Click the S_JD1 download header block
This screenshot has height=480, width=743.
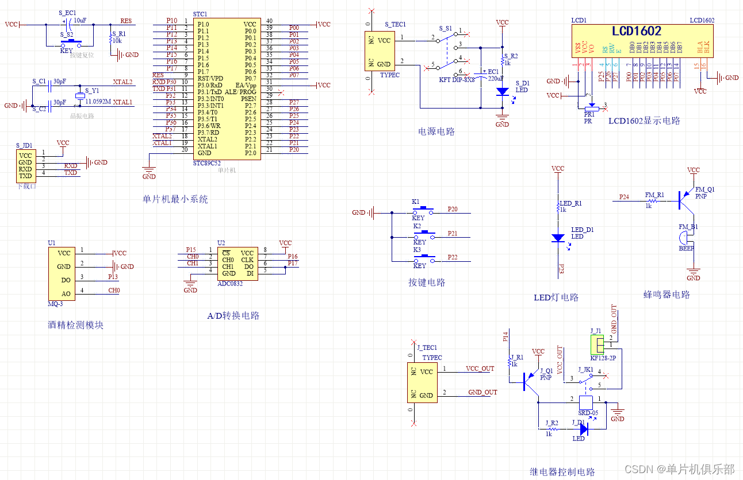[25, 165]
